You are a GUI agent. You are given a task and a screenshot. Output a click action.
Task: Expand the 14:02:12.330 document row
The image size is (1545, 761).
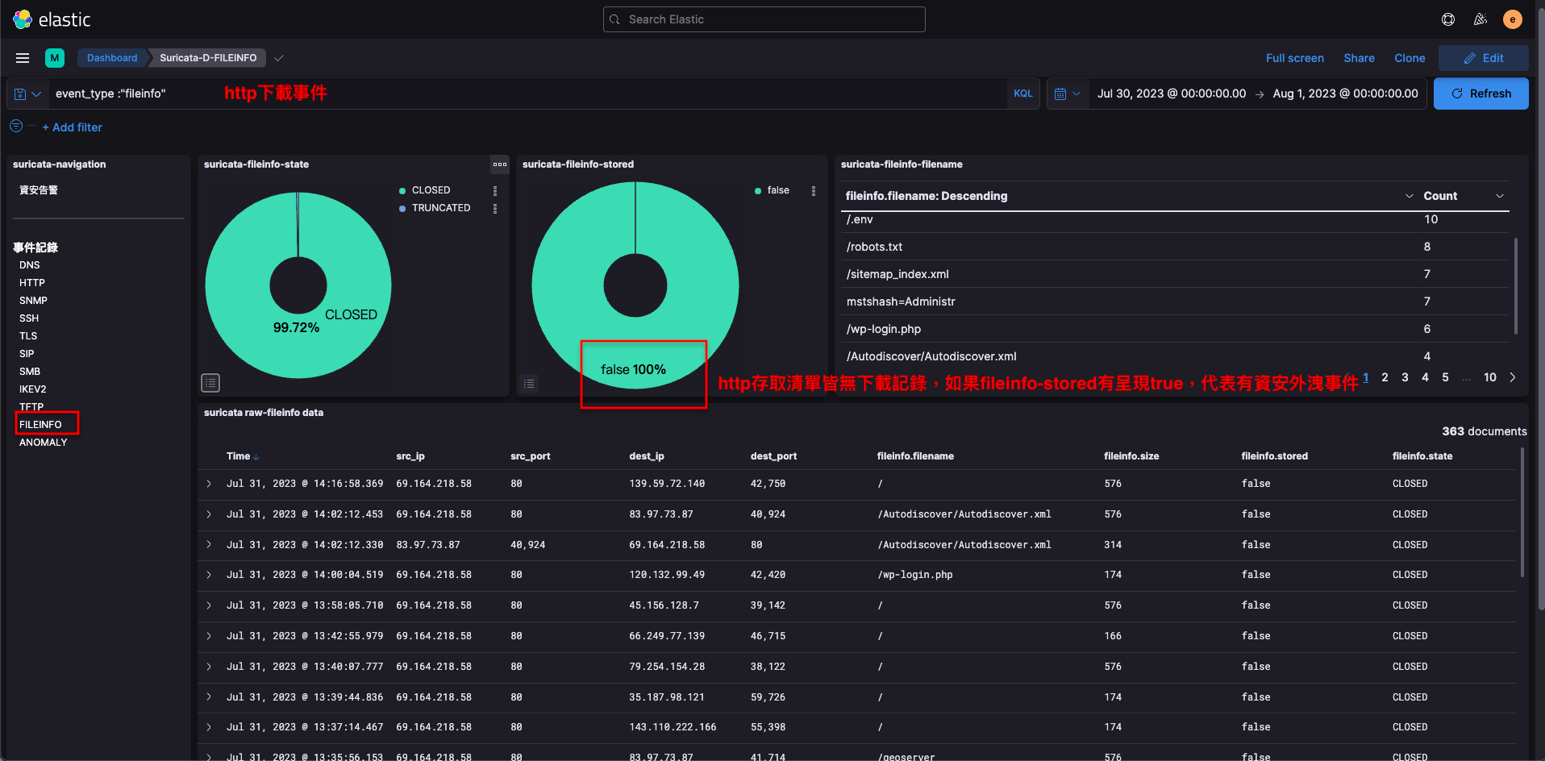coord(209,545)
